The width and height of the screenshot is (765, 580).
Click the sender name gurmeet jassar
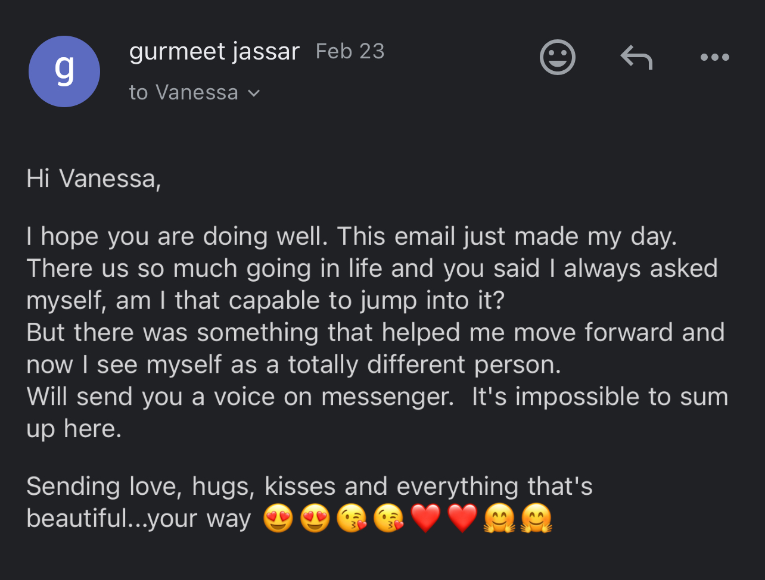pyautogui.click(x=214, y=52)
